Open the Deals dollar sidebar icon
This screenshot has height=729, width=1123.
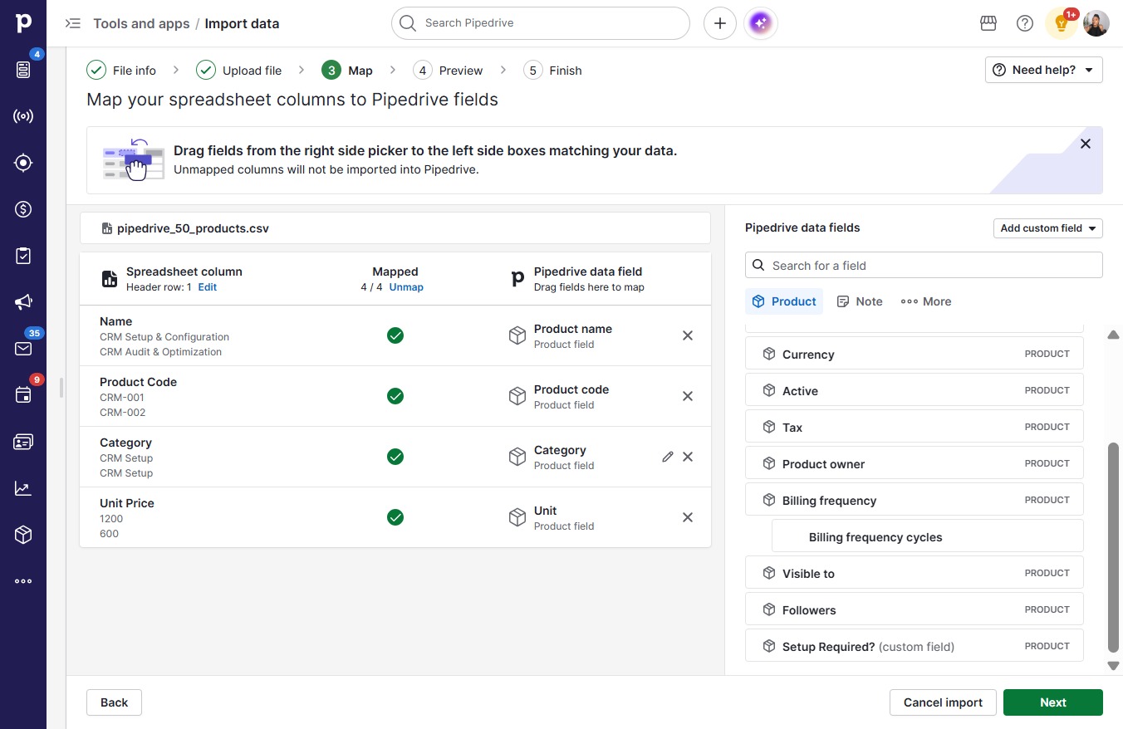23,209
